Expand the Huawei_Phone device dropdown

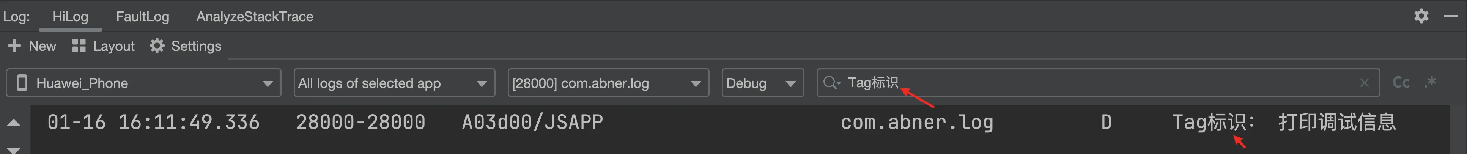[x=143, y=83]
